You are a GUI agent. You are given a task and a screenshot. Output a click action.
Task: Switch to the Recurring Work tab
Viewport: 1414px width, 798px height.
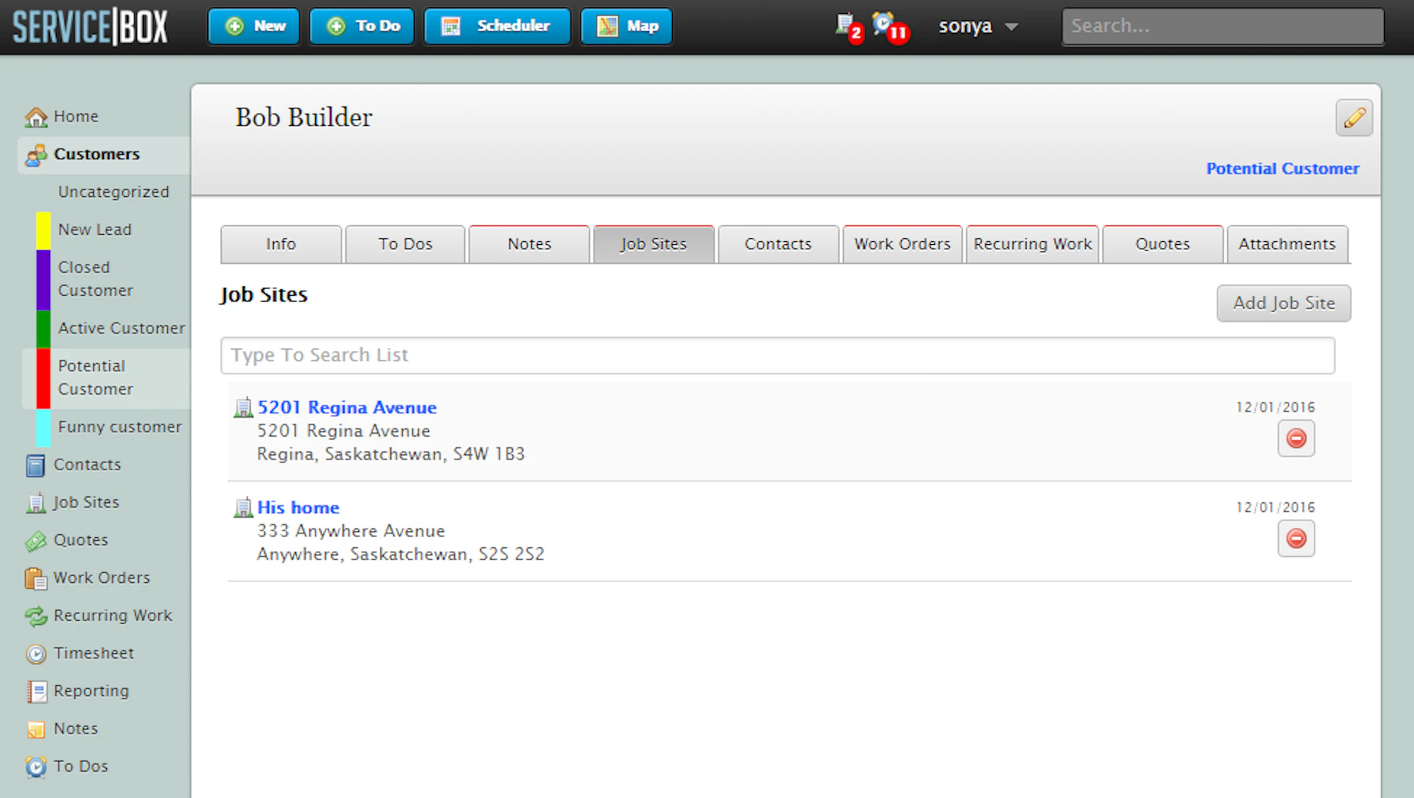[x=1033, y=244]
